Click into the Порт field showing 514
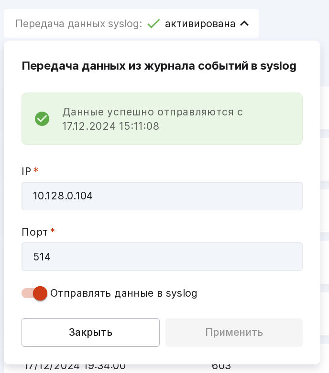The width and height of the screenshot is (329, 373). (162, 257)
